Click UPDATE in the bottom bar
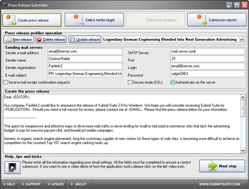 coord(56,184)
